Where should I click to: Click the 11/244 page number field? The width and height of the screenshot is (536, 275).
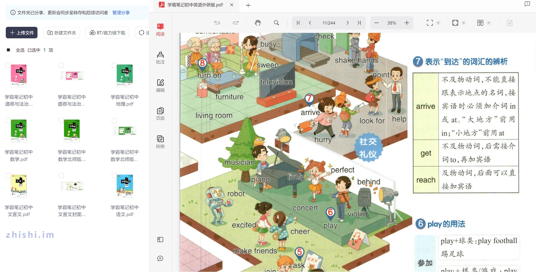[329, 23]
